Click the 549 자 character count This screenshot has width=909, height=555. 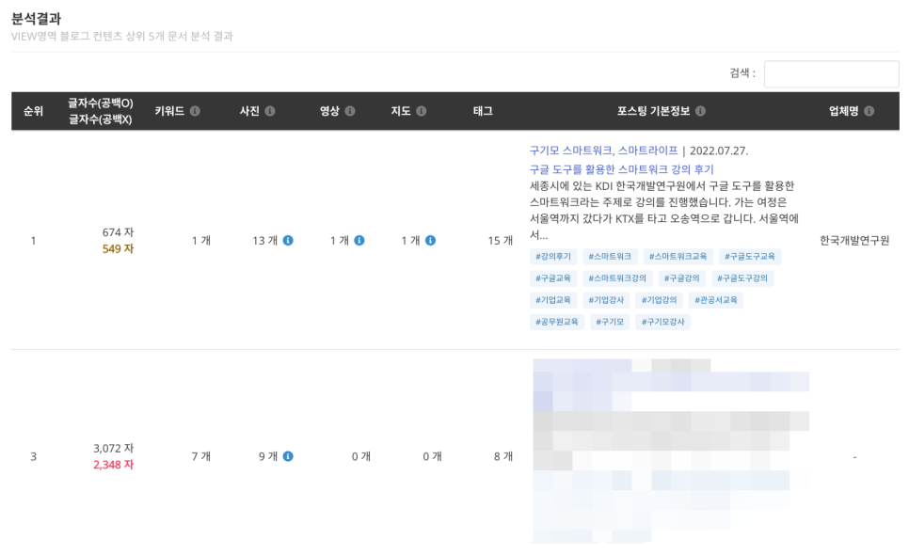[x=118, y=248]
